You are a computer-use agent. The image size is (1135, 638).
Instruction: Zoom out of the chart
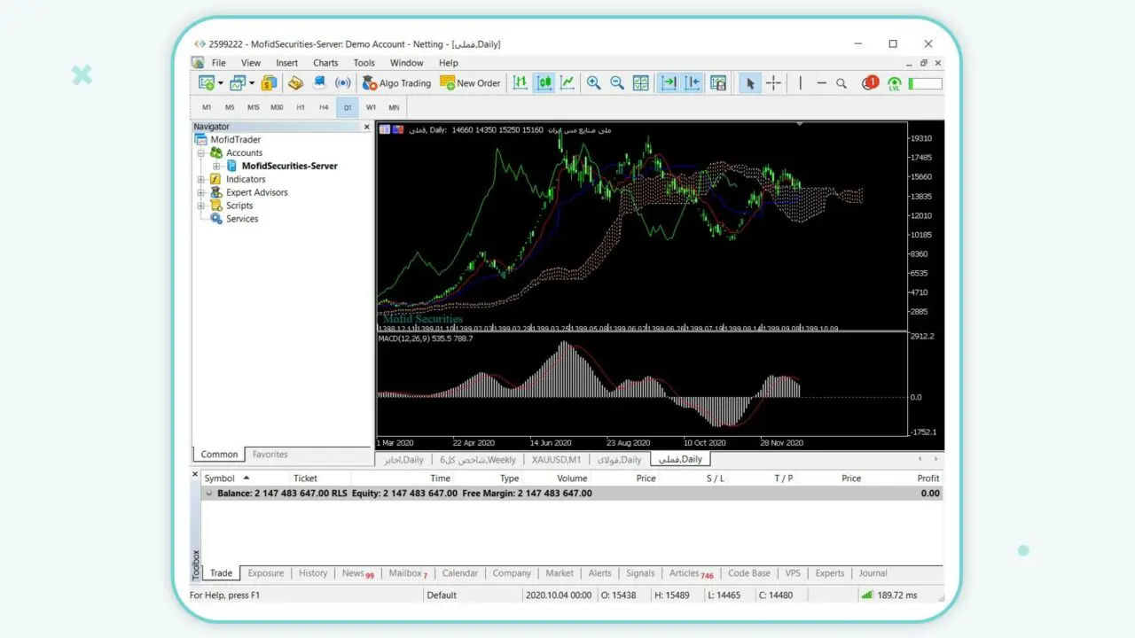tap(617, 83)
